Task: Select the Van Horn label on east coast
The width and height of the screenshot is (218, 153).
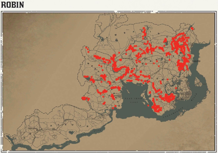Action: pos(197,61)
